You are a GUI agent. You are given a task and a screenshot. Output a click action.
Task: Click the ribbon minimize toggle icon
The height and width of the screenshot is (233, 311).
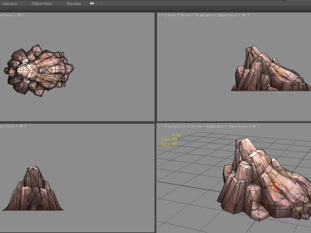[92, 3]
